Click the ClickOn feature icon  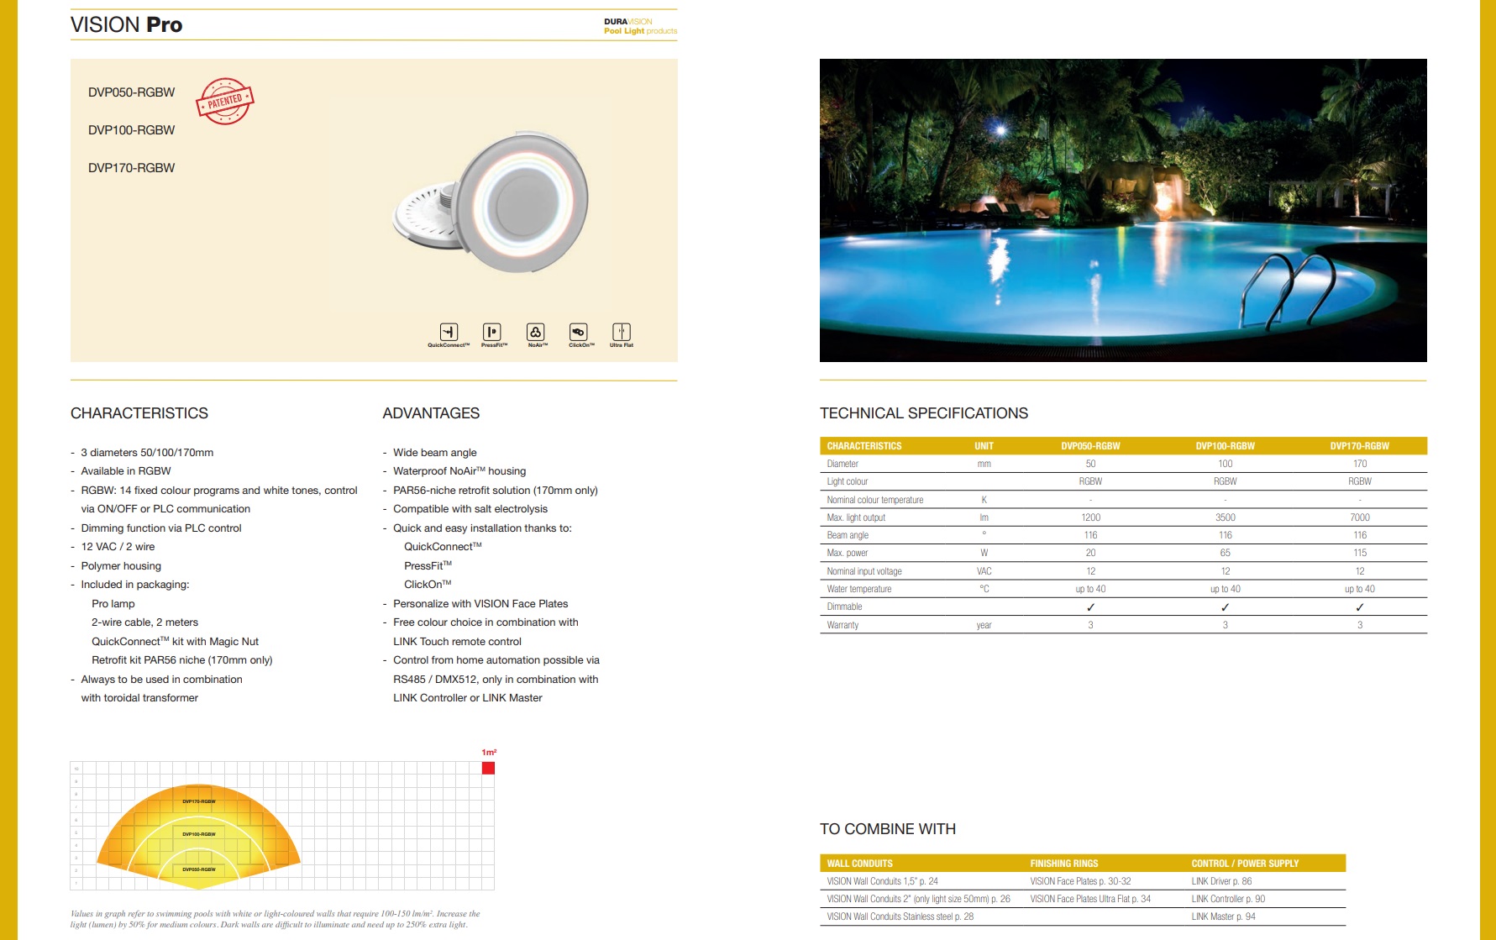coord(578,332)
